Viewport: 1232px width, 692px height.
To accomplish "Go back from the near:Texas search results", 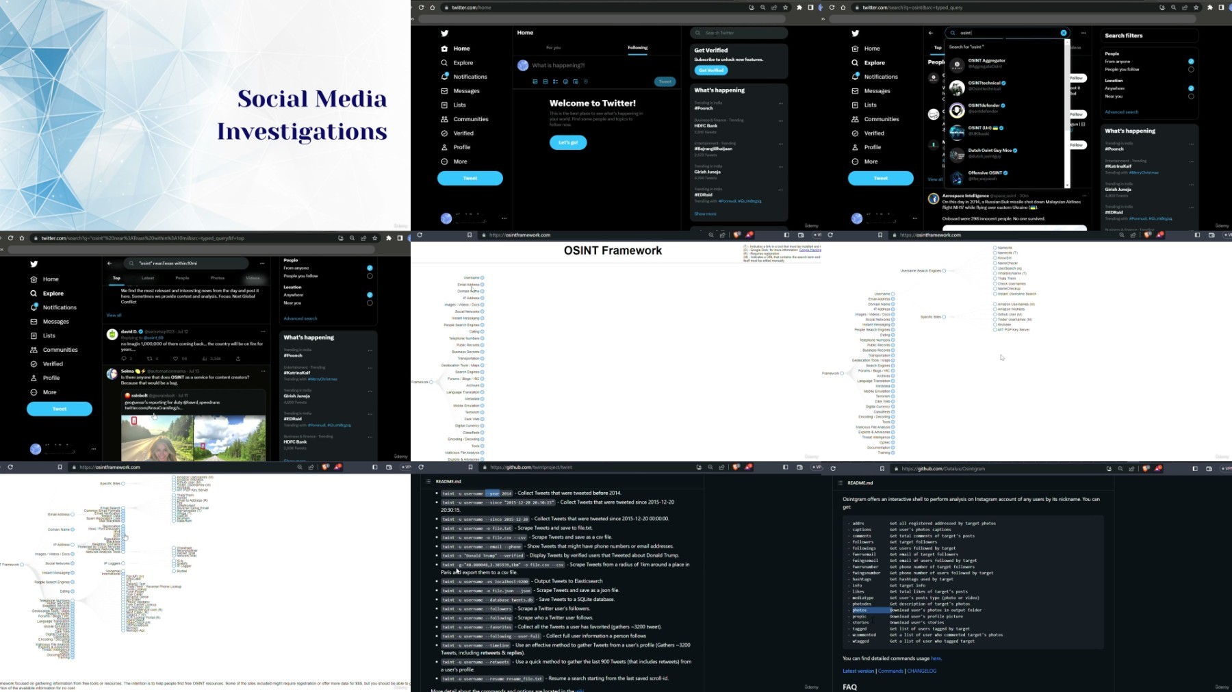I will coord(110,264).
